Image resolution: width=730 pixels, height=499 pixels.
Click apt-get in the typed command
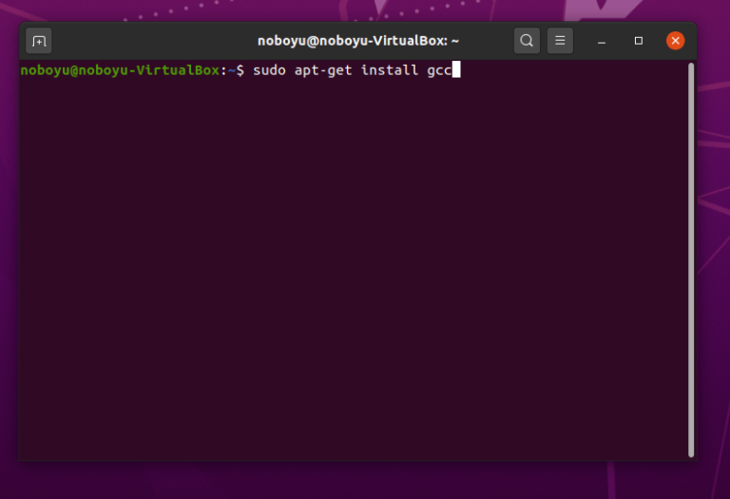[323, 70]
